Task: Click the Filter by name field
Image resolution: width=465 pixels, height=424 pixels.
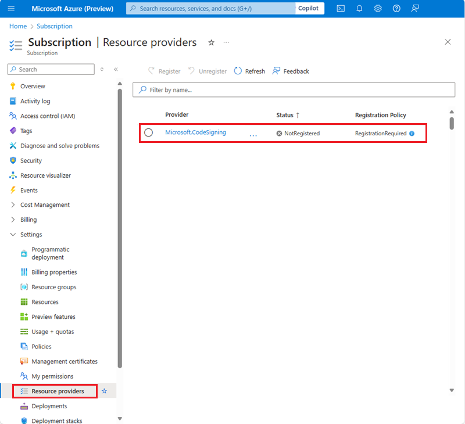Action: [294, 90]
